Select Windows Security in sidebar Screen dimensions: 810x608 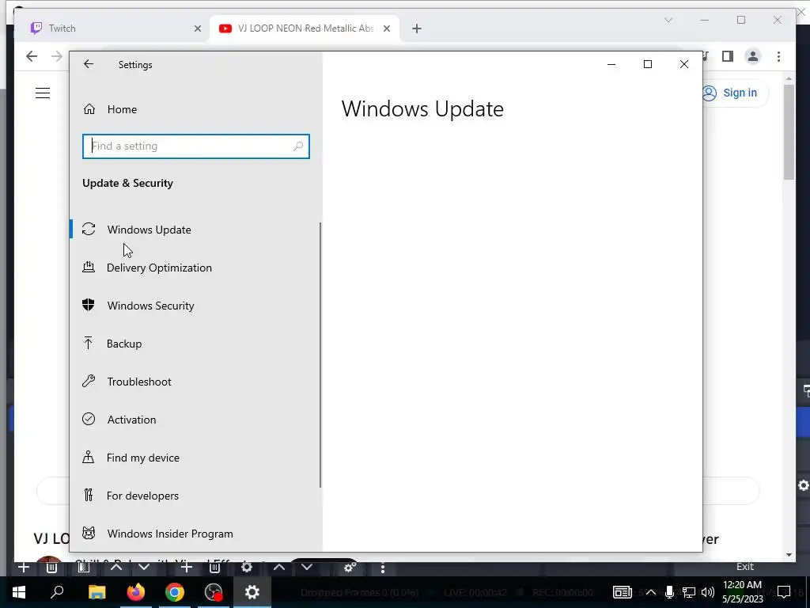195,305
